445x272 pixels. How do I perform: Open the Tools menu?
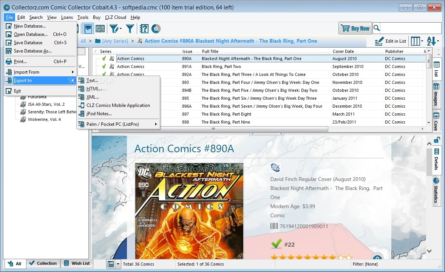83,17
